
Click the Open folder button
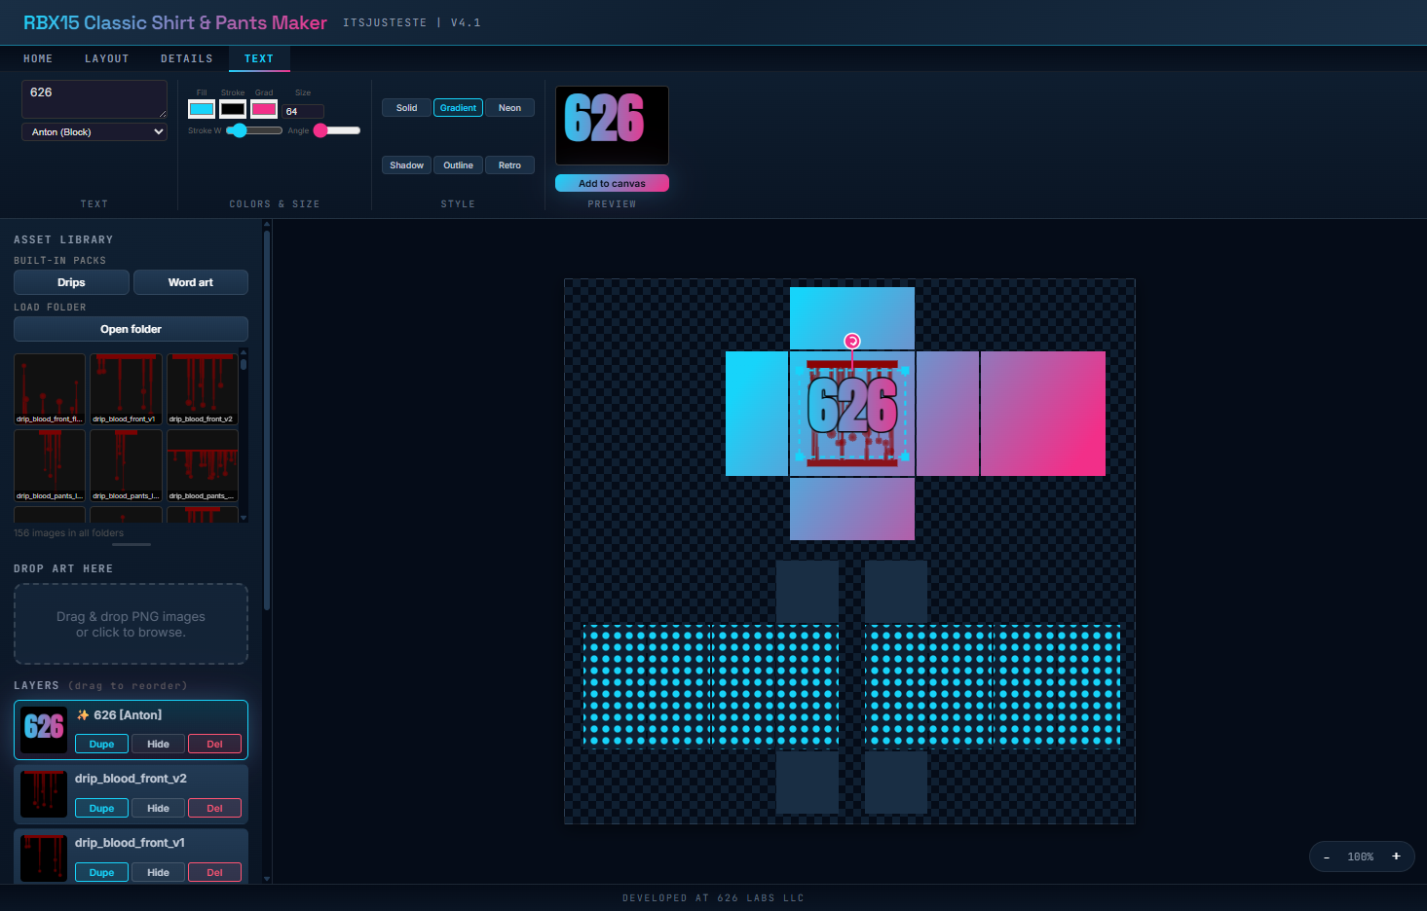pos(131,329)
